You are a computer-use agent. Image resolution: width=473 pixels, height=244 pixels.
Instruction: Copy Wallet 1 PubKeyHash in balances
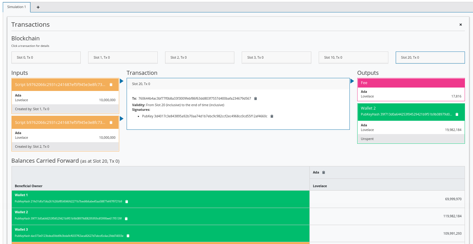point(127,202)
